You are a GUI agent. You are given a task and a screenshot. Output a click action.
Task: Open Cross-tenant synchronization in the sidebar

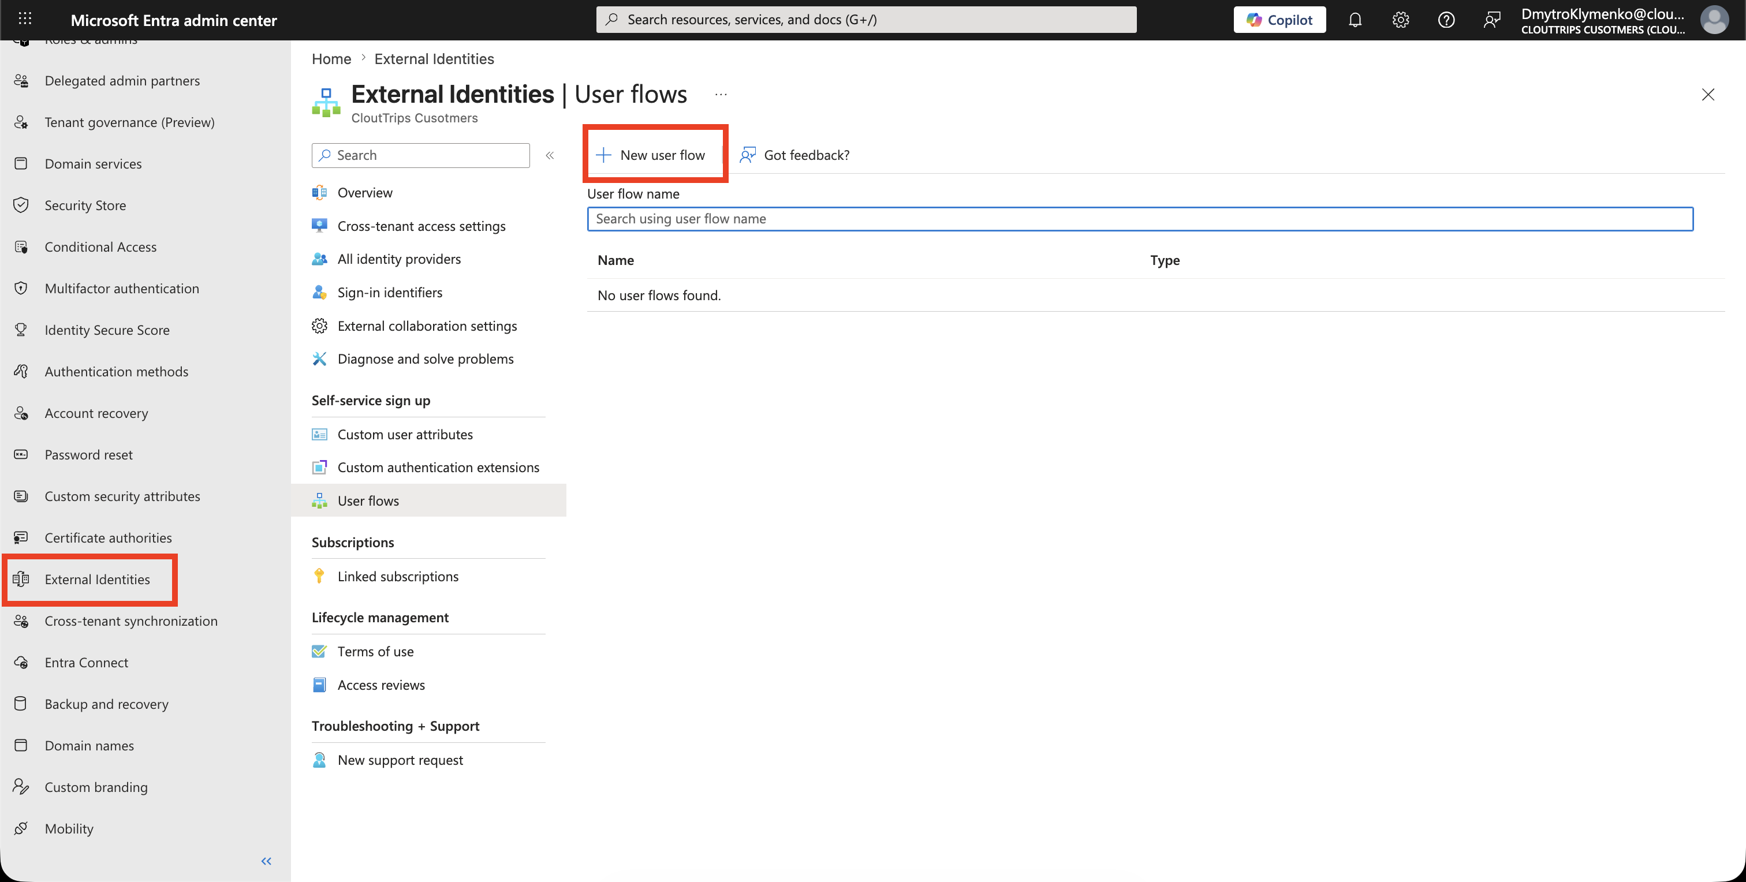pyautogui.click(x=131, y=621)
